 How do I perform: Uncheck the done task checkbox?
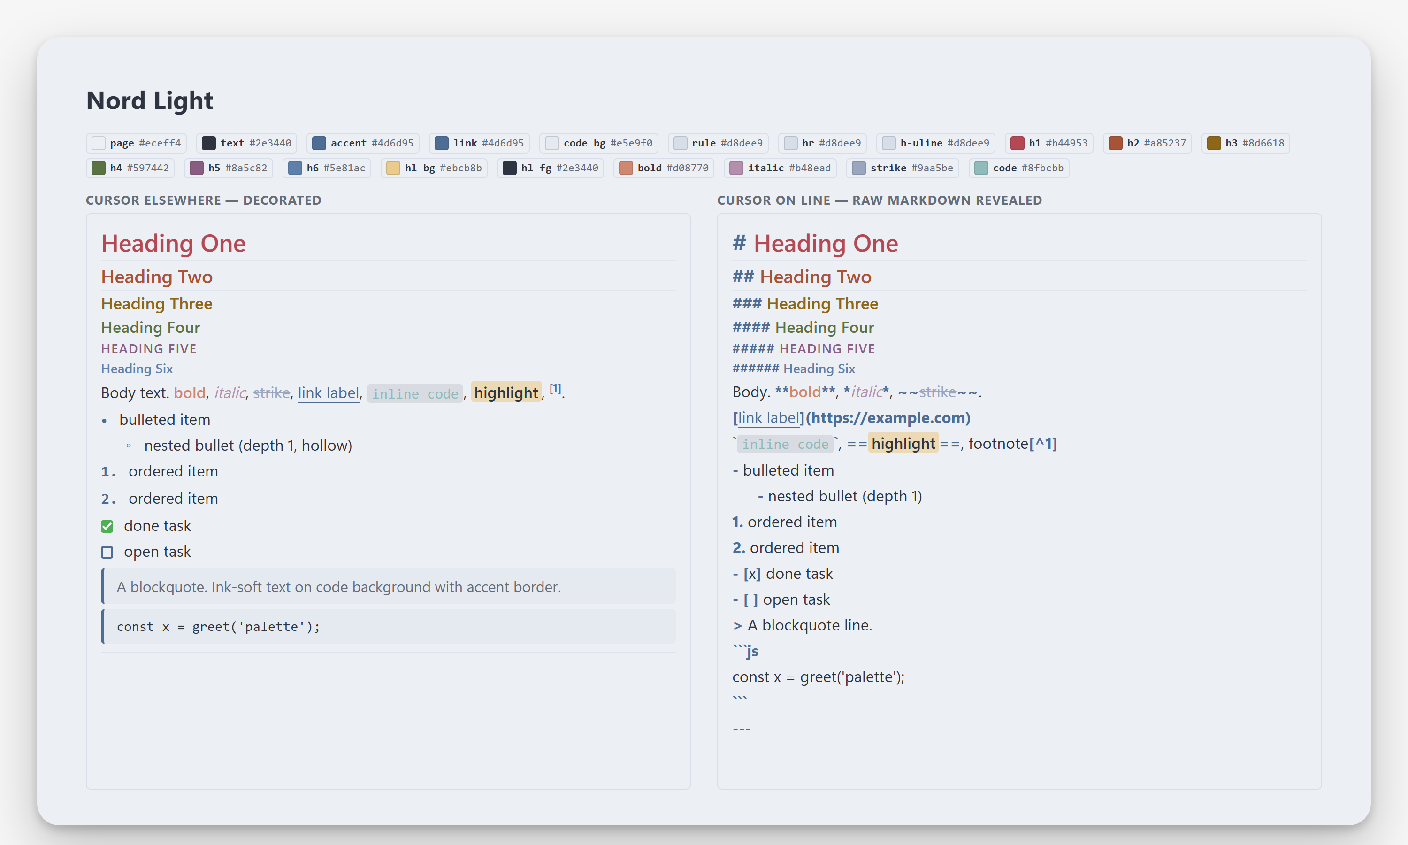pos(107,526)
